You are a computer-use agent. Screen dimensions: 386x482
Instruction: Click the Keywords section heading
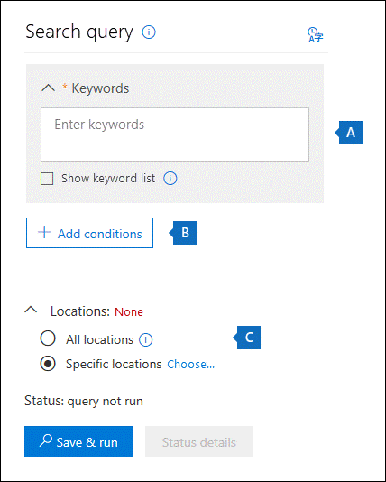coord(100,88)
